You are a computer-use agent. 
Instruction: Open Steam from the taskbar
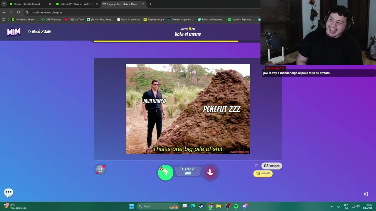click(x=201, y=206)
